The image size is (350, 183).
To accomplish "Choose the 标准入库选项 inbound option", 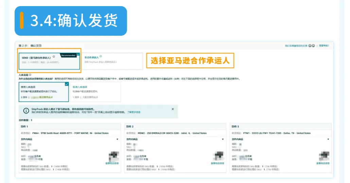I will point(95,92).
